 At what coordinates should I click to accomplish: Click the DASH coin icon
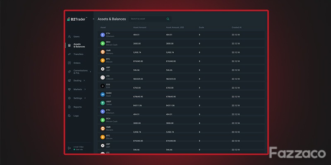103,94
